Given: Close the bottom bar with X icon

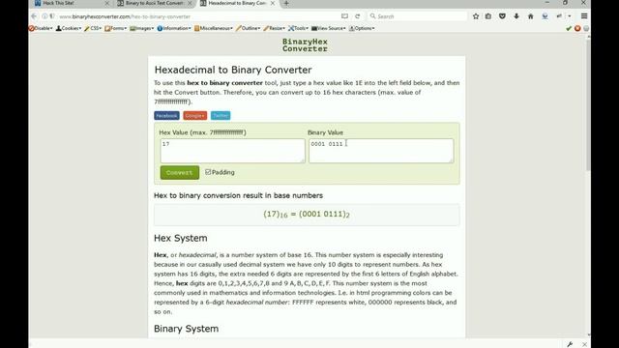Looking at the screenshot, I should (x=584, y=344).
